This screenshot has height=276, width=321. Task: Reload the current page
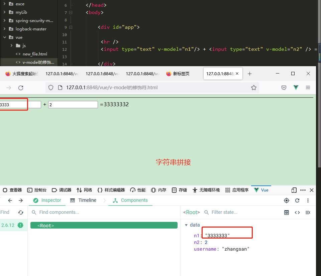(21, 88)
